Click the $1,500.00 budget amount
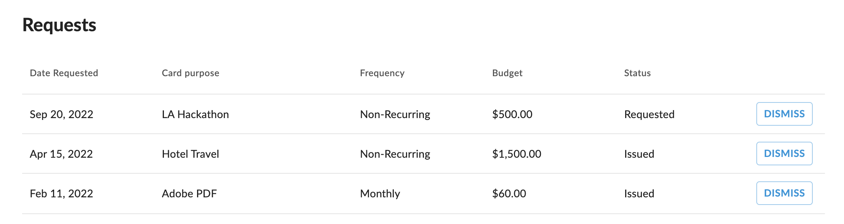The width and height of the screenshot is (844, 224). click(x=517, y=154)
